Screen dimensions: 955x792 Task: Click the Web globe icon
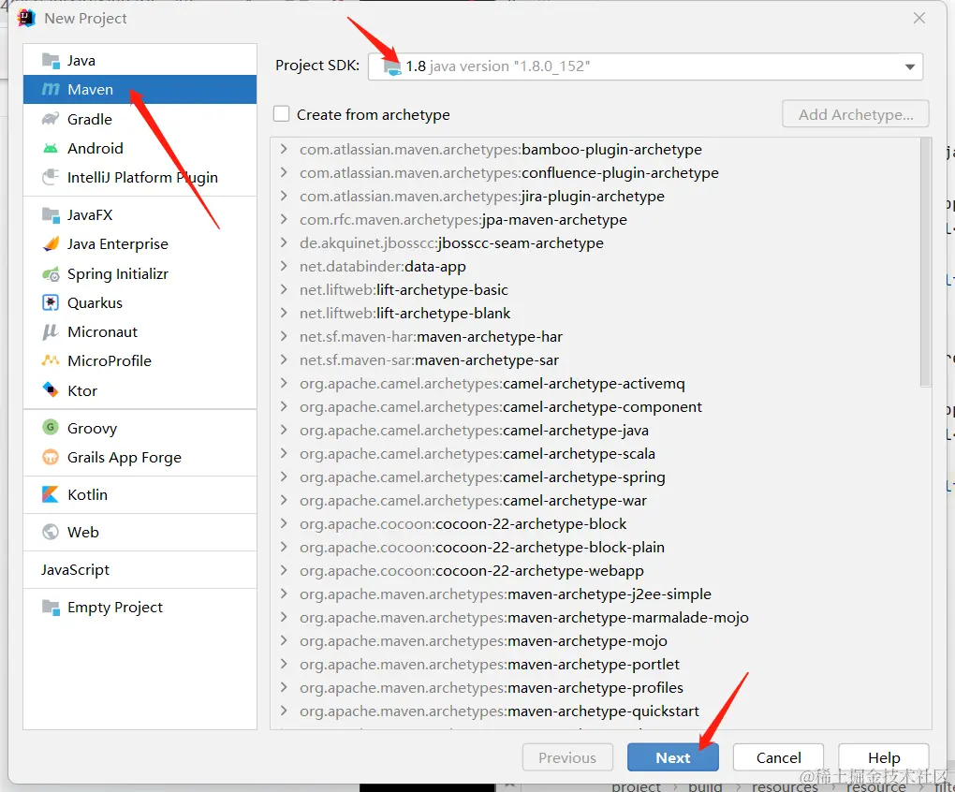tap(51, 532)
